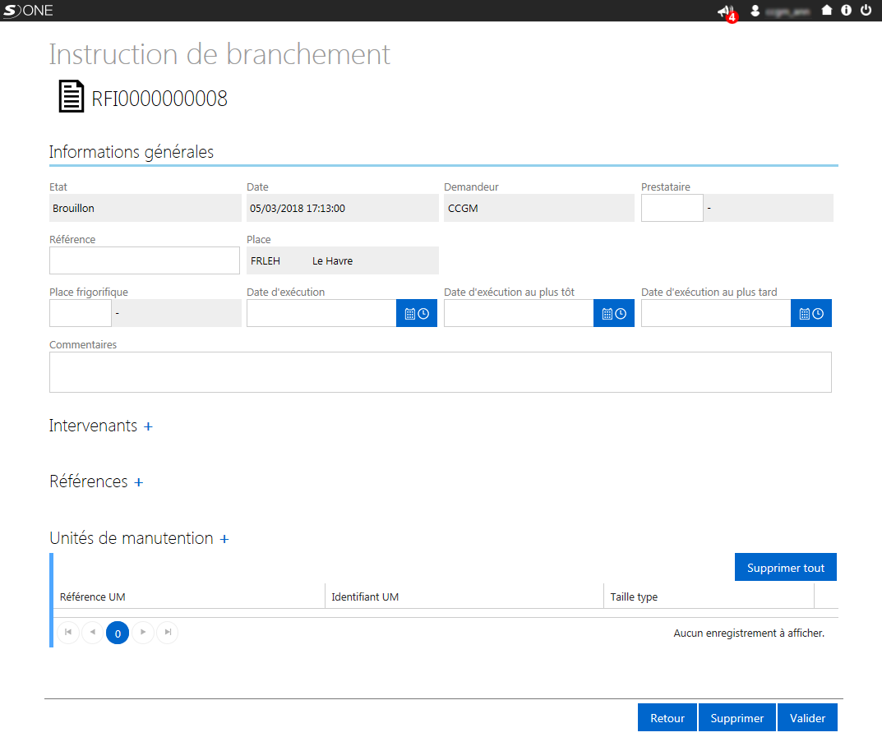The image size is (882, 737).
Task: Go to home via house icon
Action: (x=826, y=10)
